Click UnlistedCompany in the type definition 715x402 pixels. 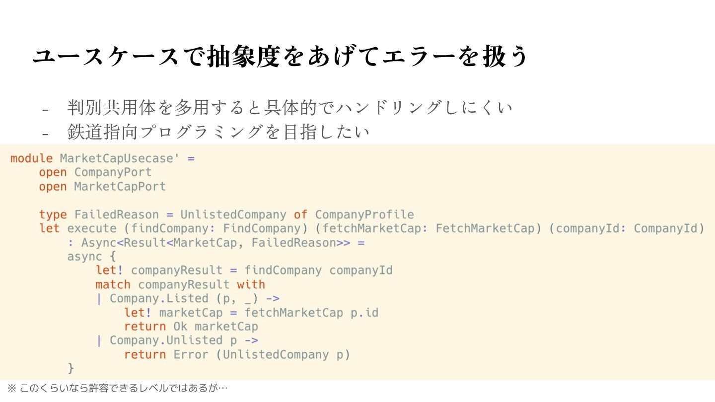click(x=233, y=215)
